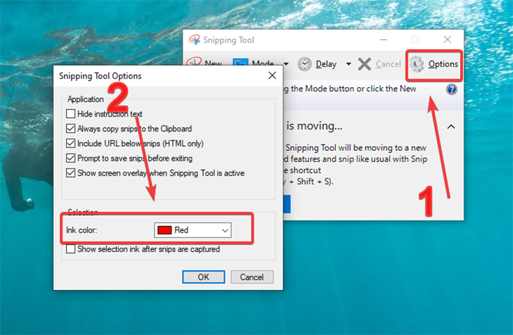Minimize the Snipping Tool window

coord(384,40)
